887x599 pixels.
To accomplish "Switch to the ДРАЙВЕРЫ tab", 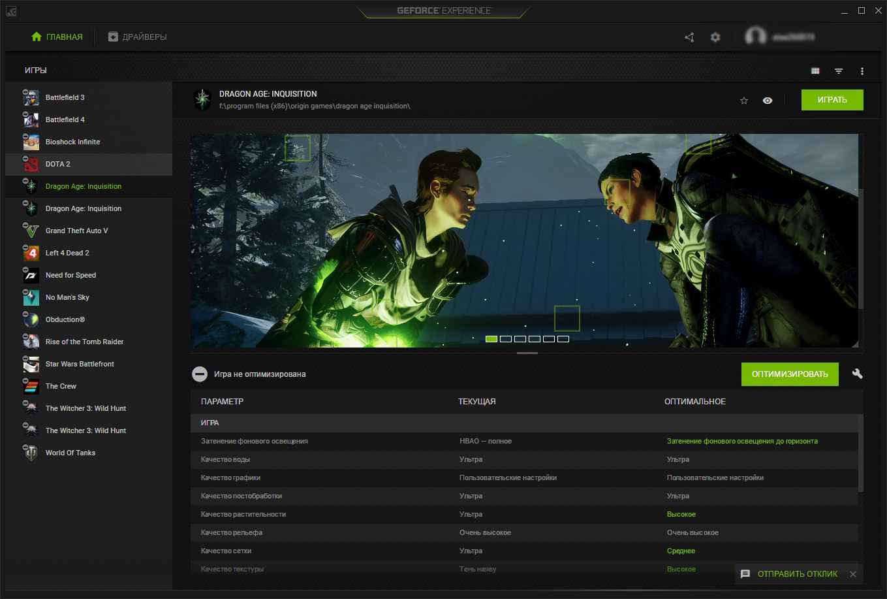I will pyautogui.click(x=138, y=37).
